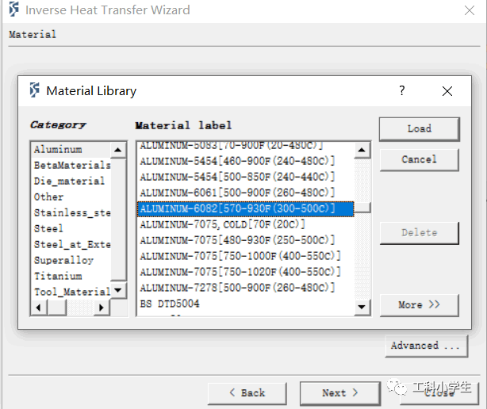Click the category list left scroll arrow
487x409 pixels.
pos(39,308)
